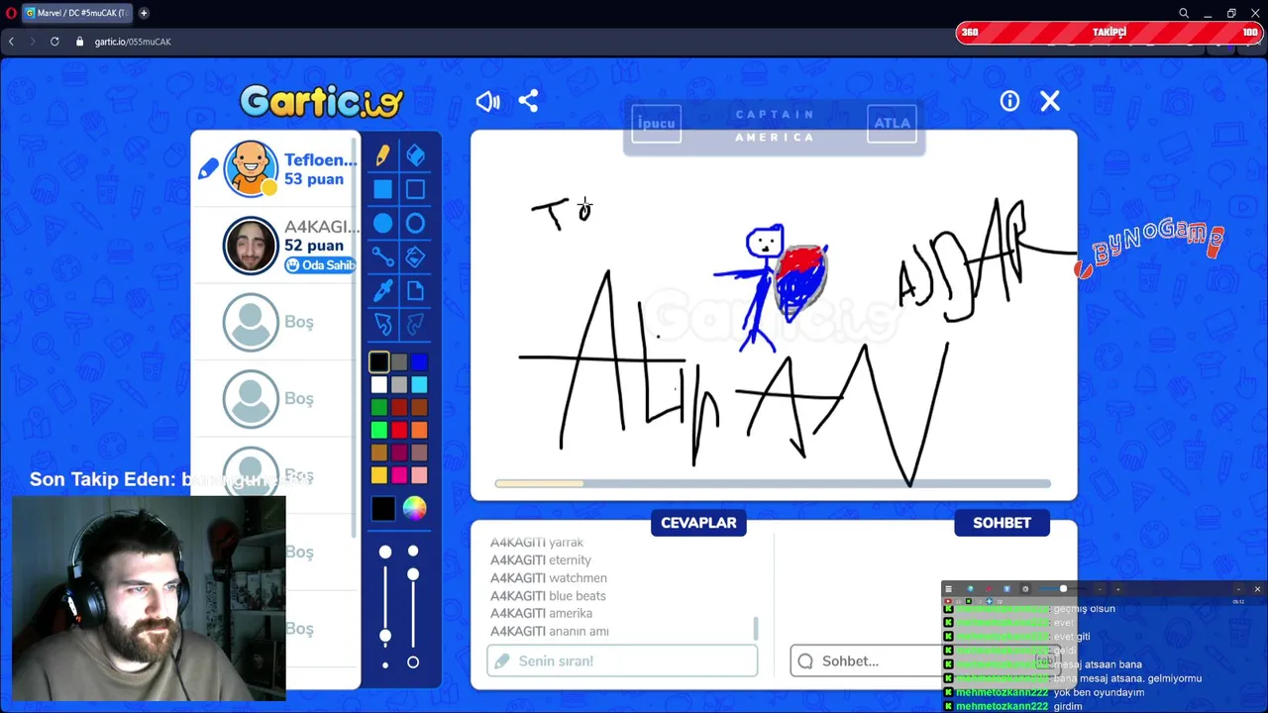The image size is (1268, 713).
Task: Click the 'A4KAGITI amerika' answer line
Action: point(541,614)
